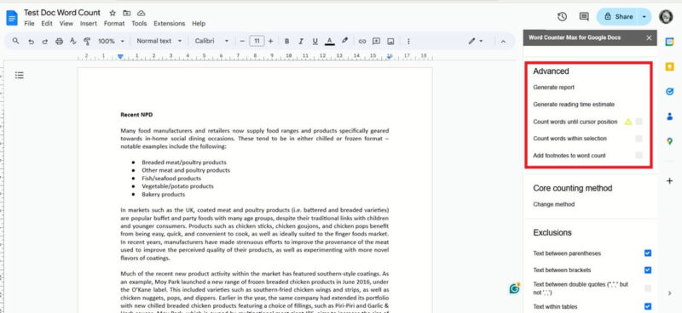
Task: Open the Google Docs home icon
Action: coord(12,18)
